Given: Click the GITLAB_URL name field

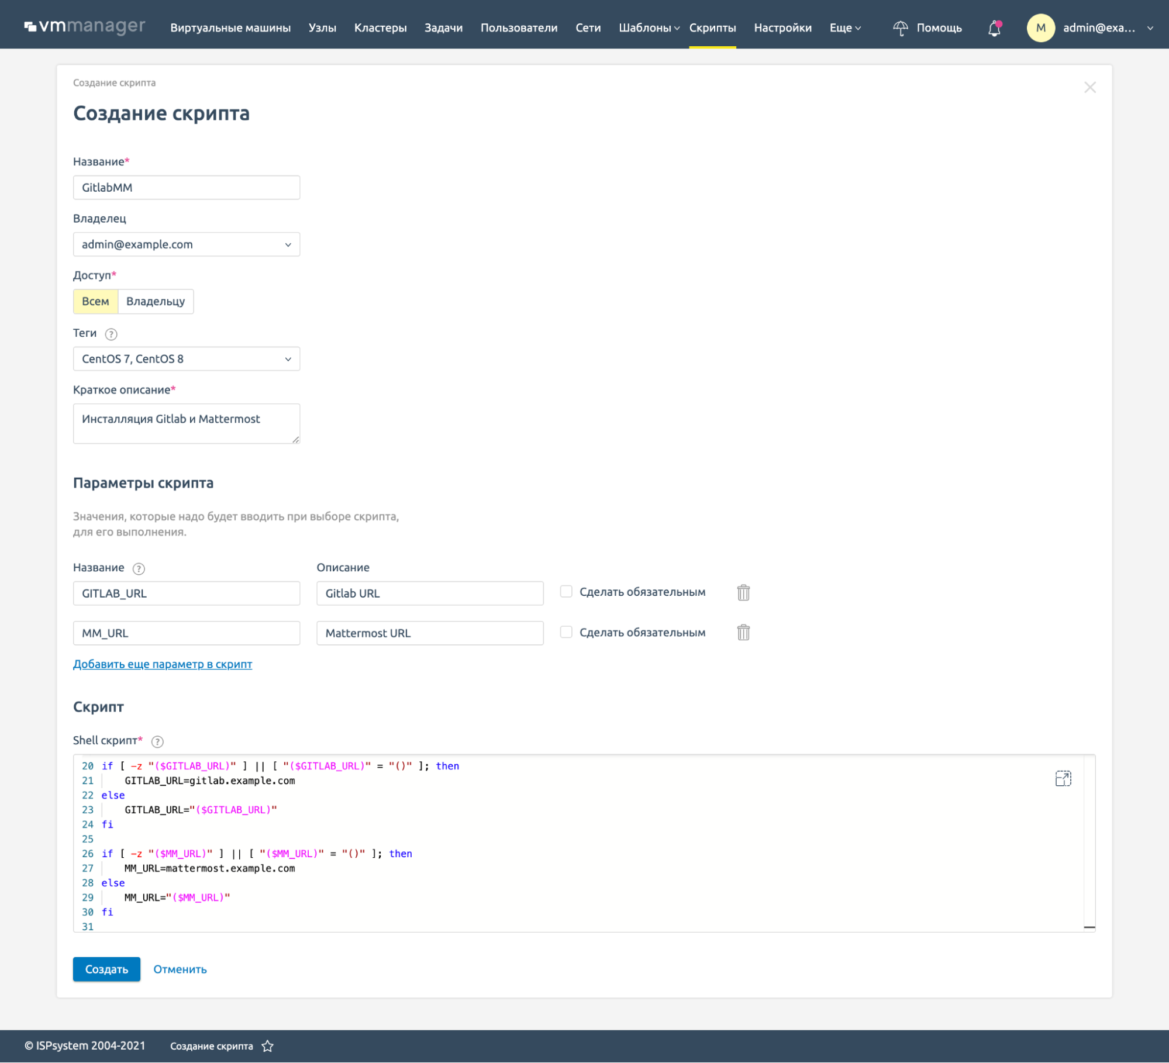Looking at the screenshot, I should 187,593.
